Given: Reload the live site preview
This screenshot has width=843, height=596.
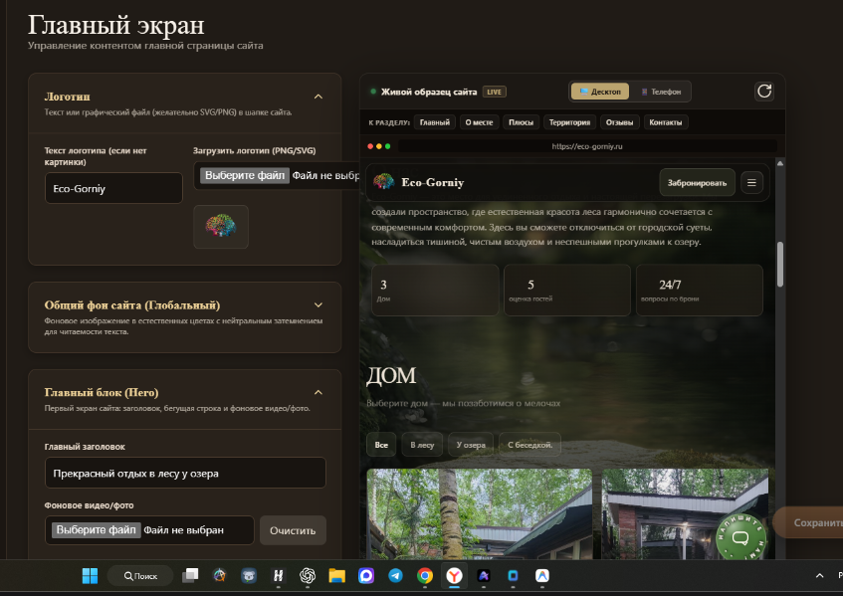Looking at the screenshot, I should coord(764,92).
